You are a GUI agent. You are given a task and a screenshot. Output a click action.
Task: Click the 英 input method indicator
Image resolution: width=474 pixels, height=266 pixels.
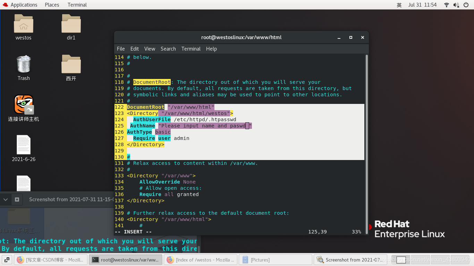point(399,5)
